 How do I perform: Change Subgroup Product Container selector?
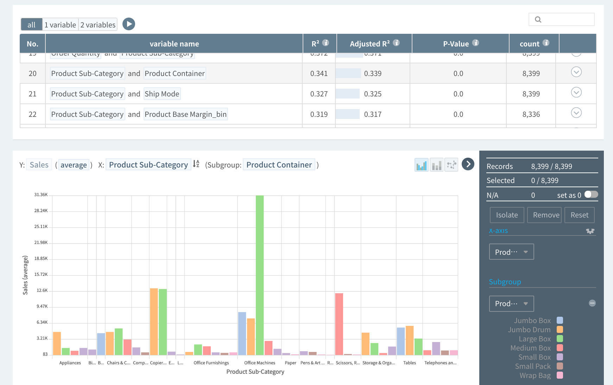[x=279, y=165]
